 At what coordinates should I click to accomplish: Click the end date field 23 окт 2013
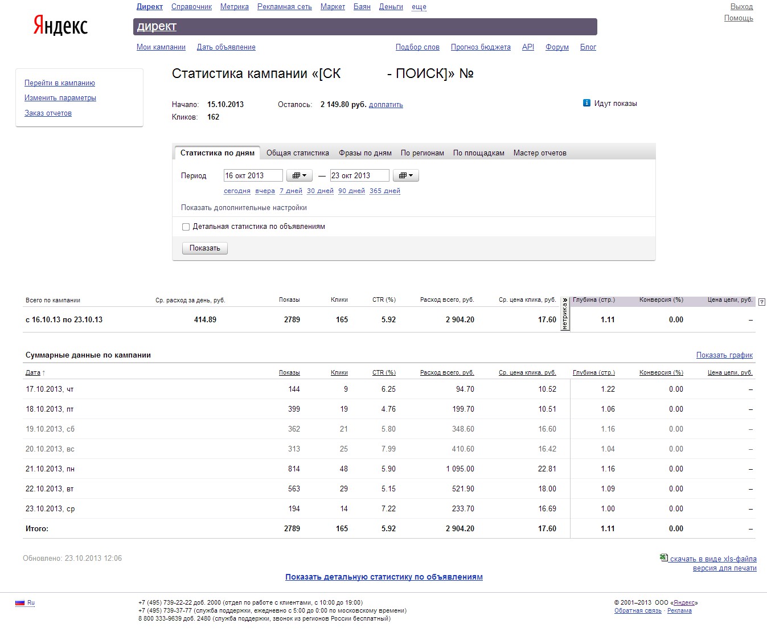click(360, 175)
